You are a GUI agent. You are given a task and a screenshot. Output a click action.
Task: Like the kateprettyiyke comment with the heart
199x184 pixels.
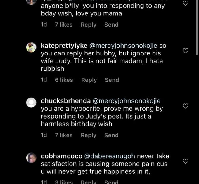tap(185, 51)
